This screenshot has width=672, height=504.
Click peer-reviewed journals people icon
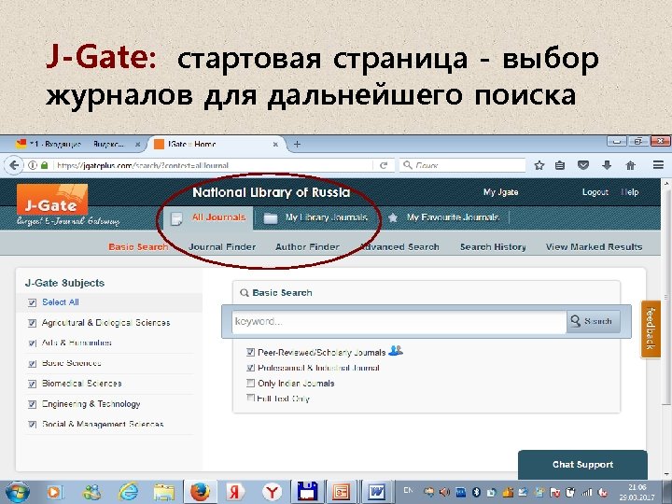click(x=395, y=351)
